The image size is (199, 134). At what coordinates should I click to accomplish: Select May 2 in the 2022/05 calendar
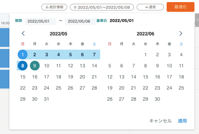pyautogui.click(x=34, y=55)
